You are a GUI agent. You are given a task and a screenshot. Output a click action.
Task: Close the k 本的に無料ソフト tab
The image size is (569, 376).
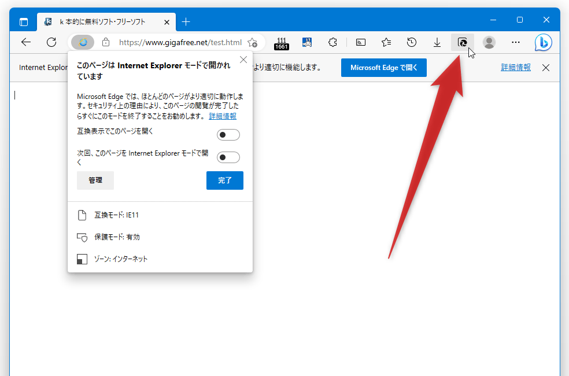tap(167, 22)
